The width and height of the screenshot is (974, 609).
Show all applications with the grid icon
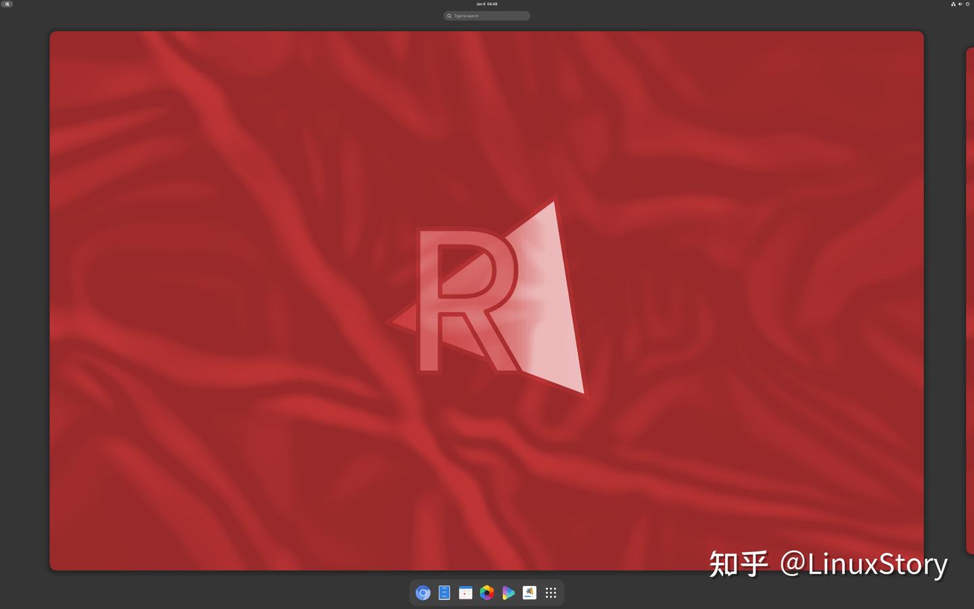551,593
